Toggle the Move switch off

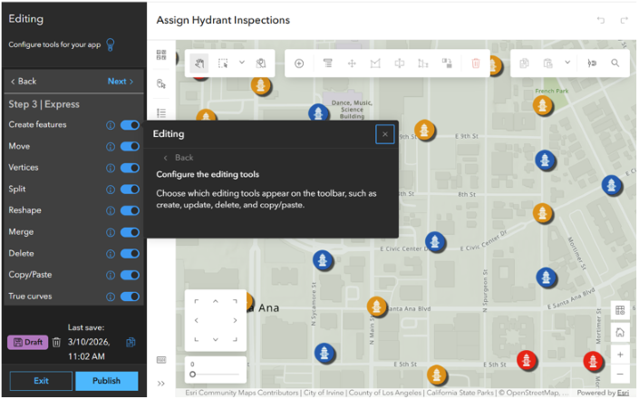pos(130,146)
